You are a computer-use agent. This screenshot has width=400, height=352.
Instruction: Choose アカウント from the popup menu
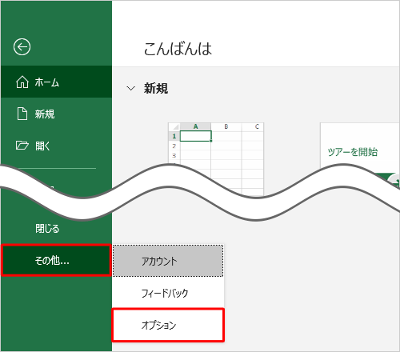[168, 261]
